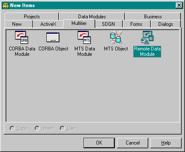Click the Cancel button
185x152 pixels.
132,143
